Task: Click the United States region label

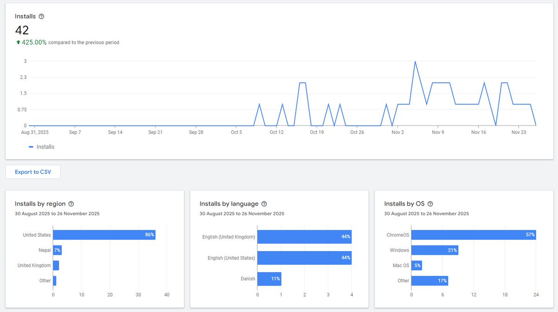Action: tap(37, 235)
